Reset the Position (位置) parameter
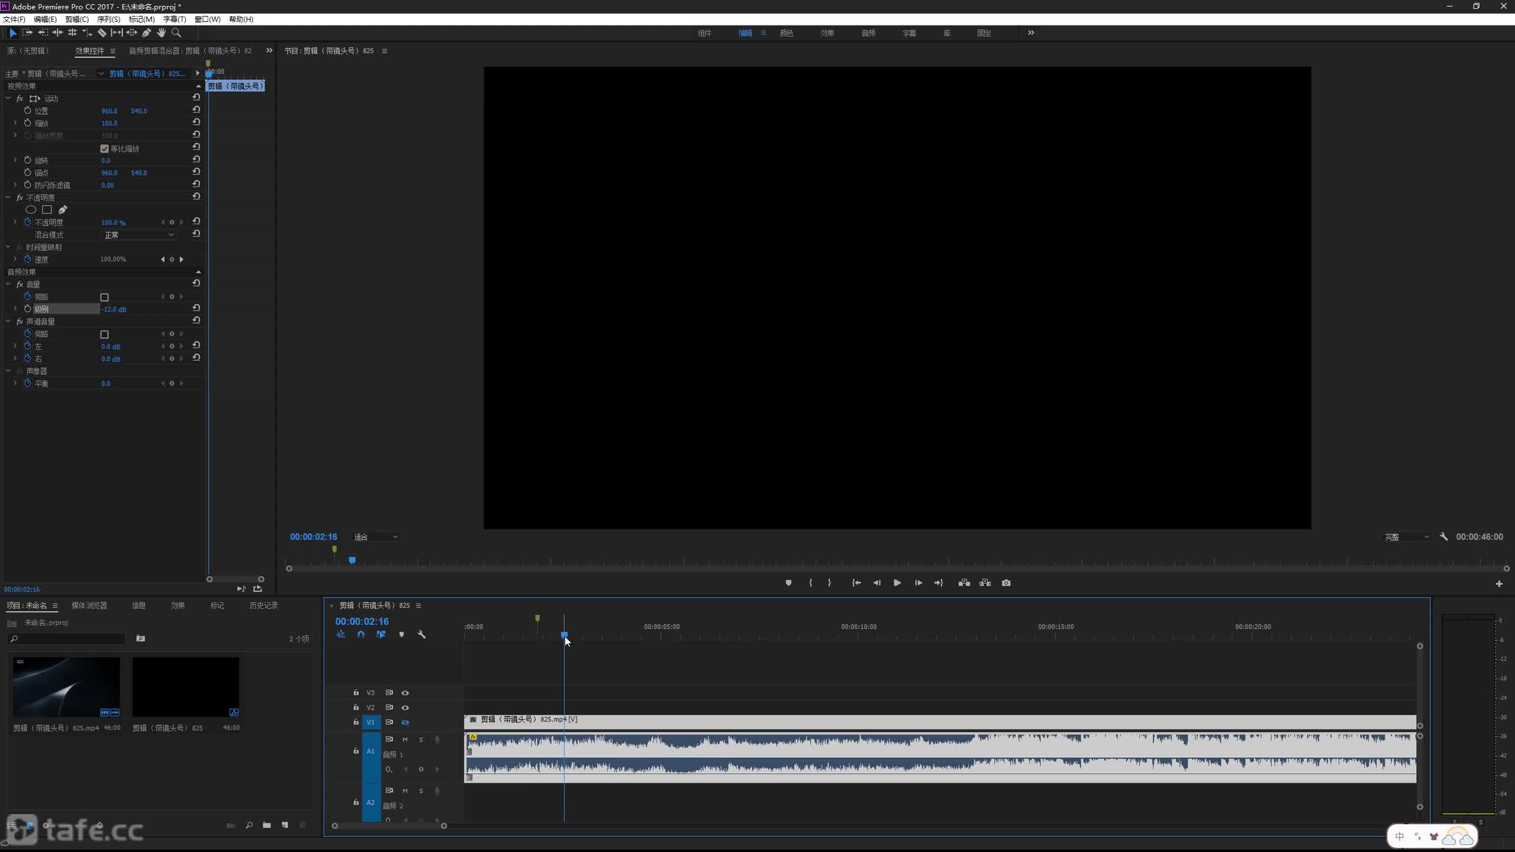Viewport: 1515px width, 852px height. click(196, 110)
